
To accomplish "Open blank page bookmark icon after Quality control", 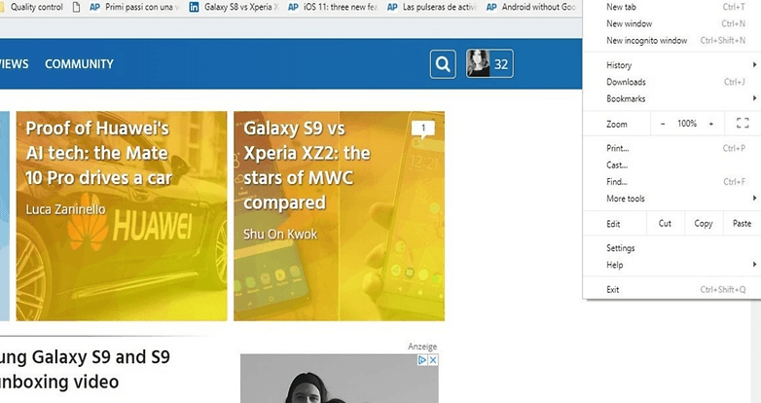I will pos(76,7).
